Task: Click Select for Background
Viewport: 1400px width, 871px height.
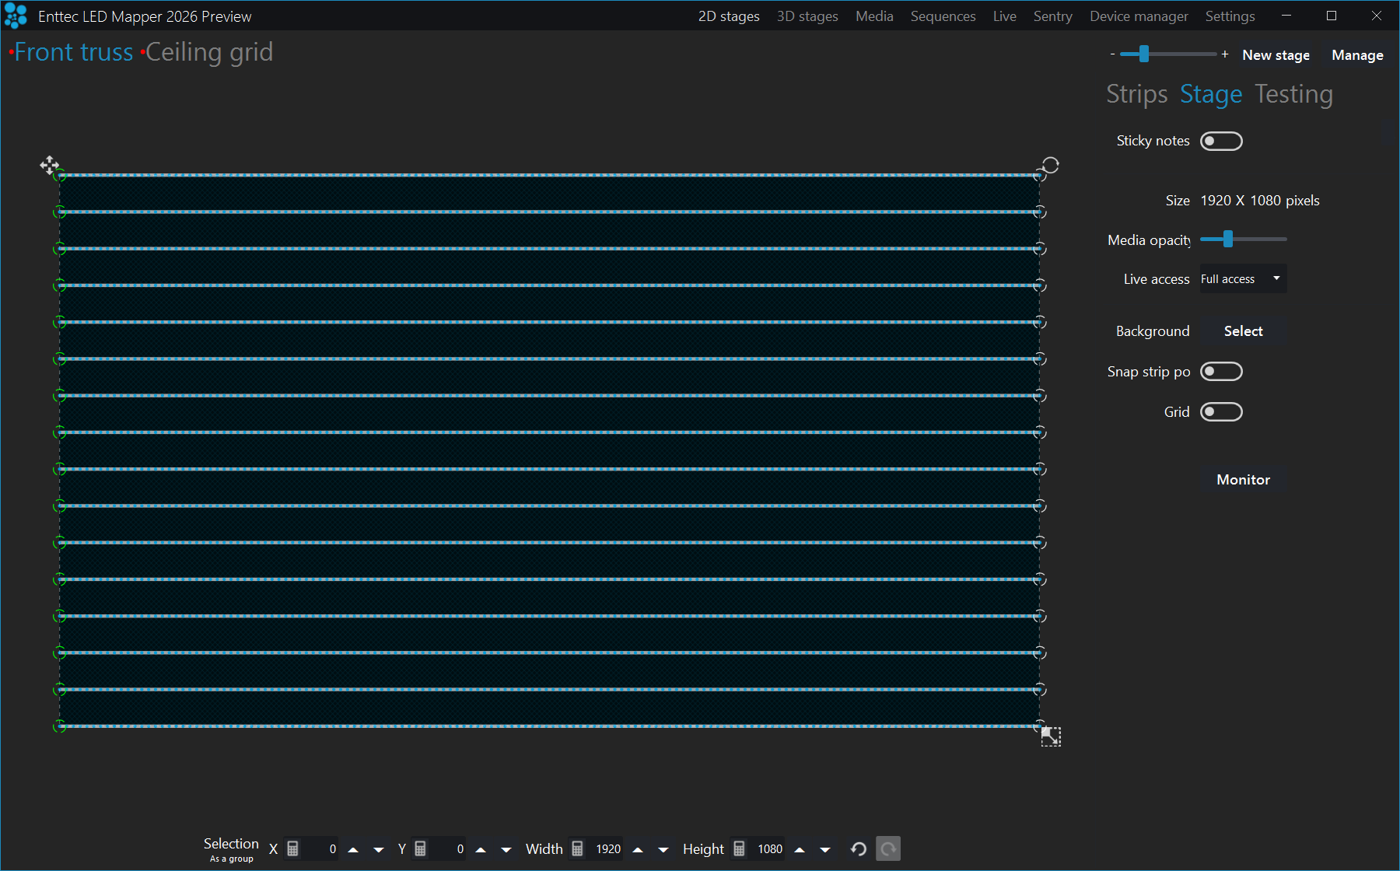Action: pyautogui.click(x=1243, y=331)
